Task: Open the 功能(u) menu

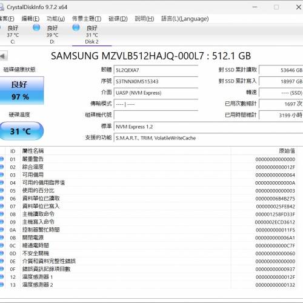Action: click(56, 19)
